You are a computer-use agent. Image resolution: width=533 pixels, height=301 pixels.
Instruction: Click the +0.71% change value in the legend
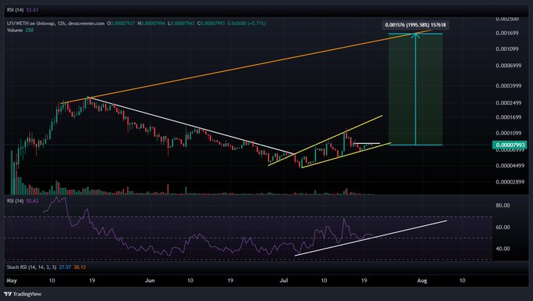256,23
